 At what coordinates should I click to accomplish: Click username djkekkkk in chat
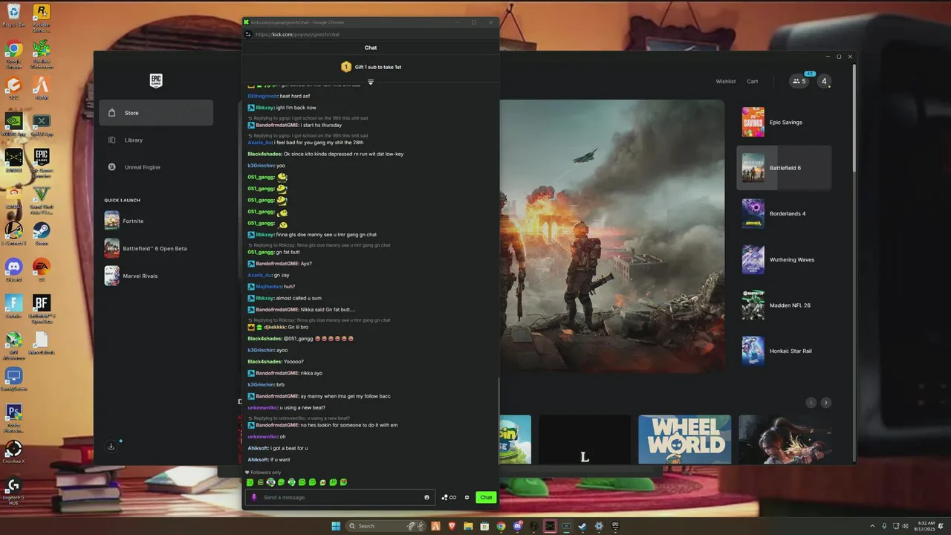tap(275, 327)
